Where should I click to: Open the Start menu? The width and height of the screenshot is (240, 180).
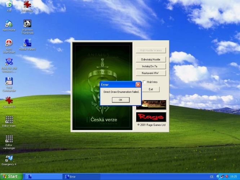click(x=12, y=176)
